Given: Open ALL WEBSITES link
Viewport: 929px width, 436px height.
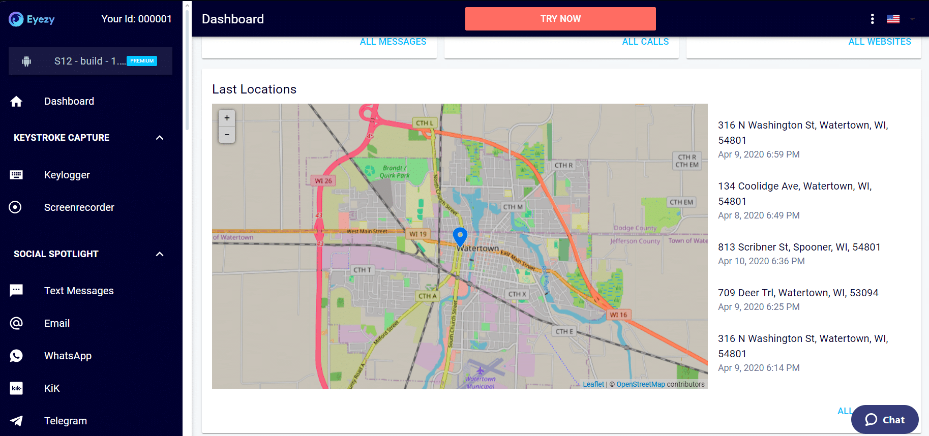Looking at the screenshot, I should click(x=880, y=42).
